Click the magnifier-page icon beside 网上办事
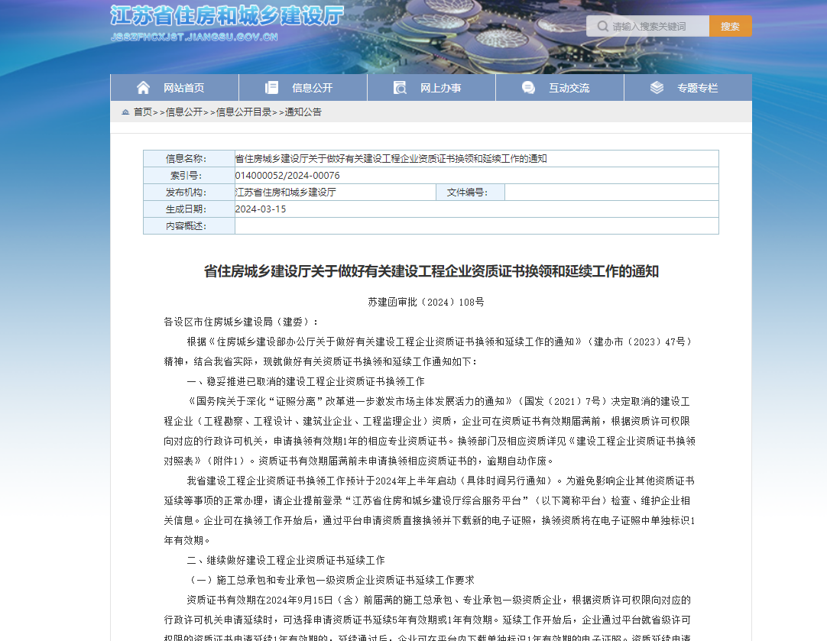This screenshot has height=641, width=827. coord(401,88)
